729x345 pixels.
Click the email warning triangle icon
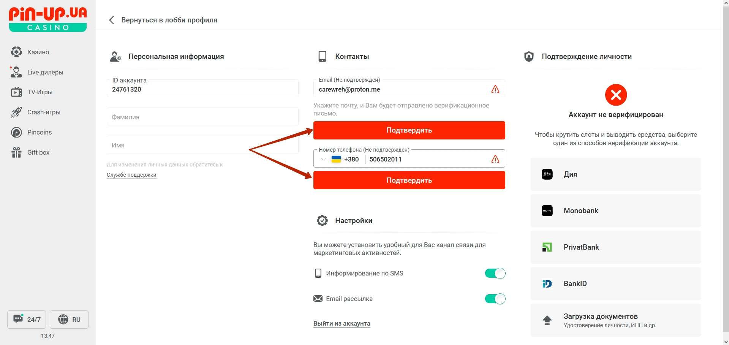pyautogui.click(x=495, y=89)
